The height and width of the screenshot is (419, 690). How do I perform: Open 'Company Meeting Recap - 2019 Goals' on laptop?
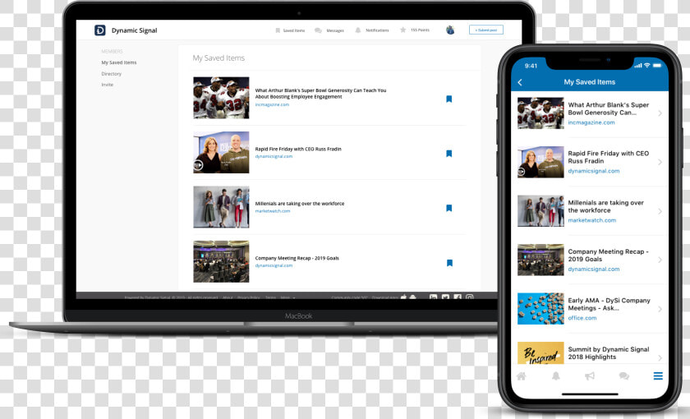297,258
